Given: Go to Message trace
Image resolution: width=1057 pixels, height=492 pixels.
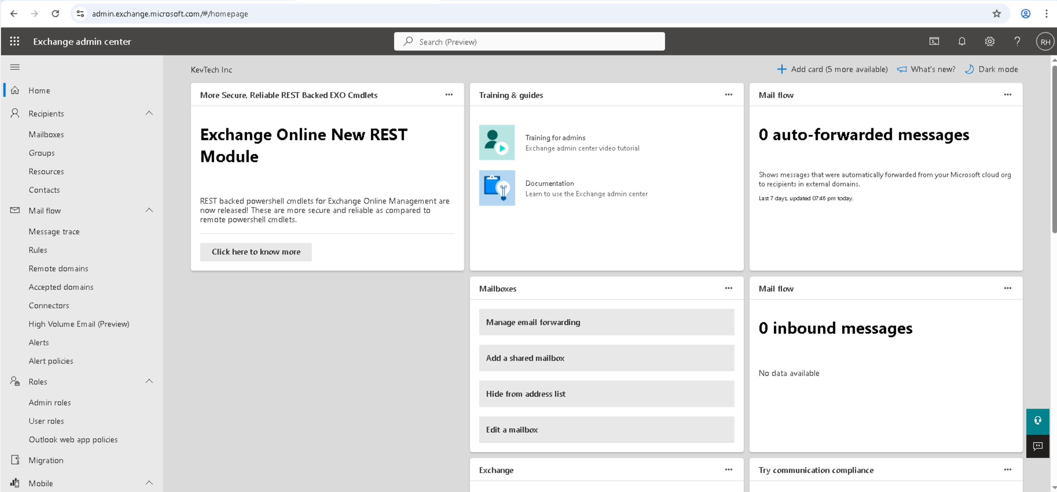Looking at the screenshot, I should (54, 231).
